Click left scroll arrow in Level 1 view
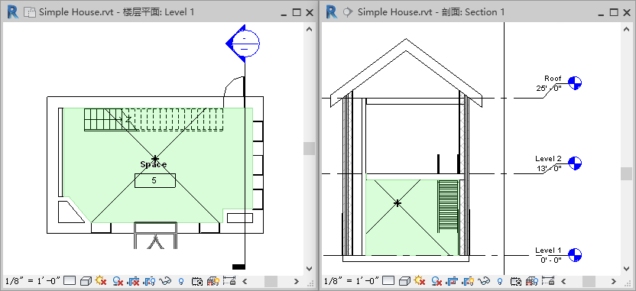Viewport: 636px width, 291px height. click(x=245, y=281)
